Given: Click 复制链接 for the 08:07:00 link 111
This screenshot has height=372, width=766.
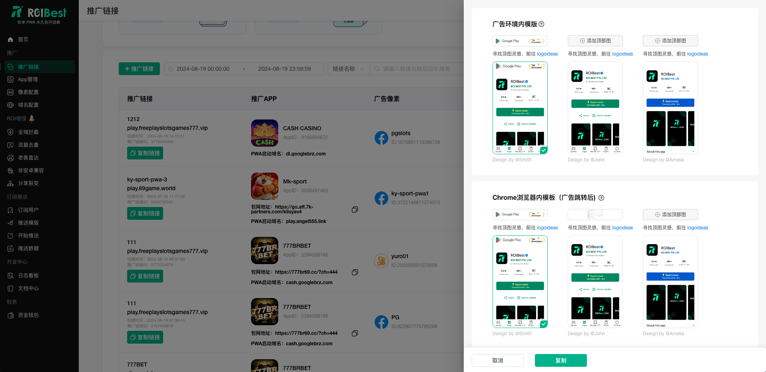Looking at the screenshot, I should (x=145, y=276).
